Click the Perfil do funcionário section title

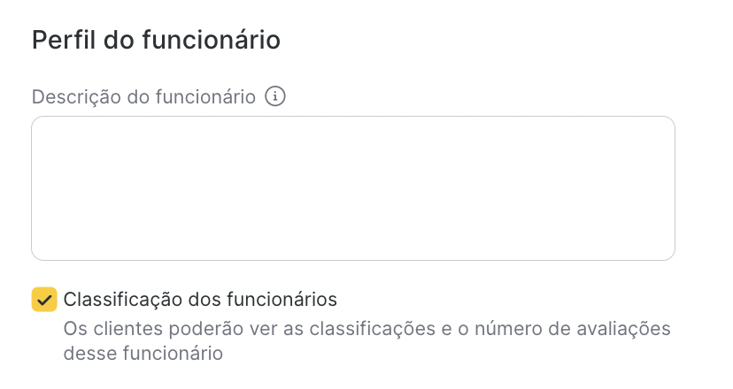point(156,40)
